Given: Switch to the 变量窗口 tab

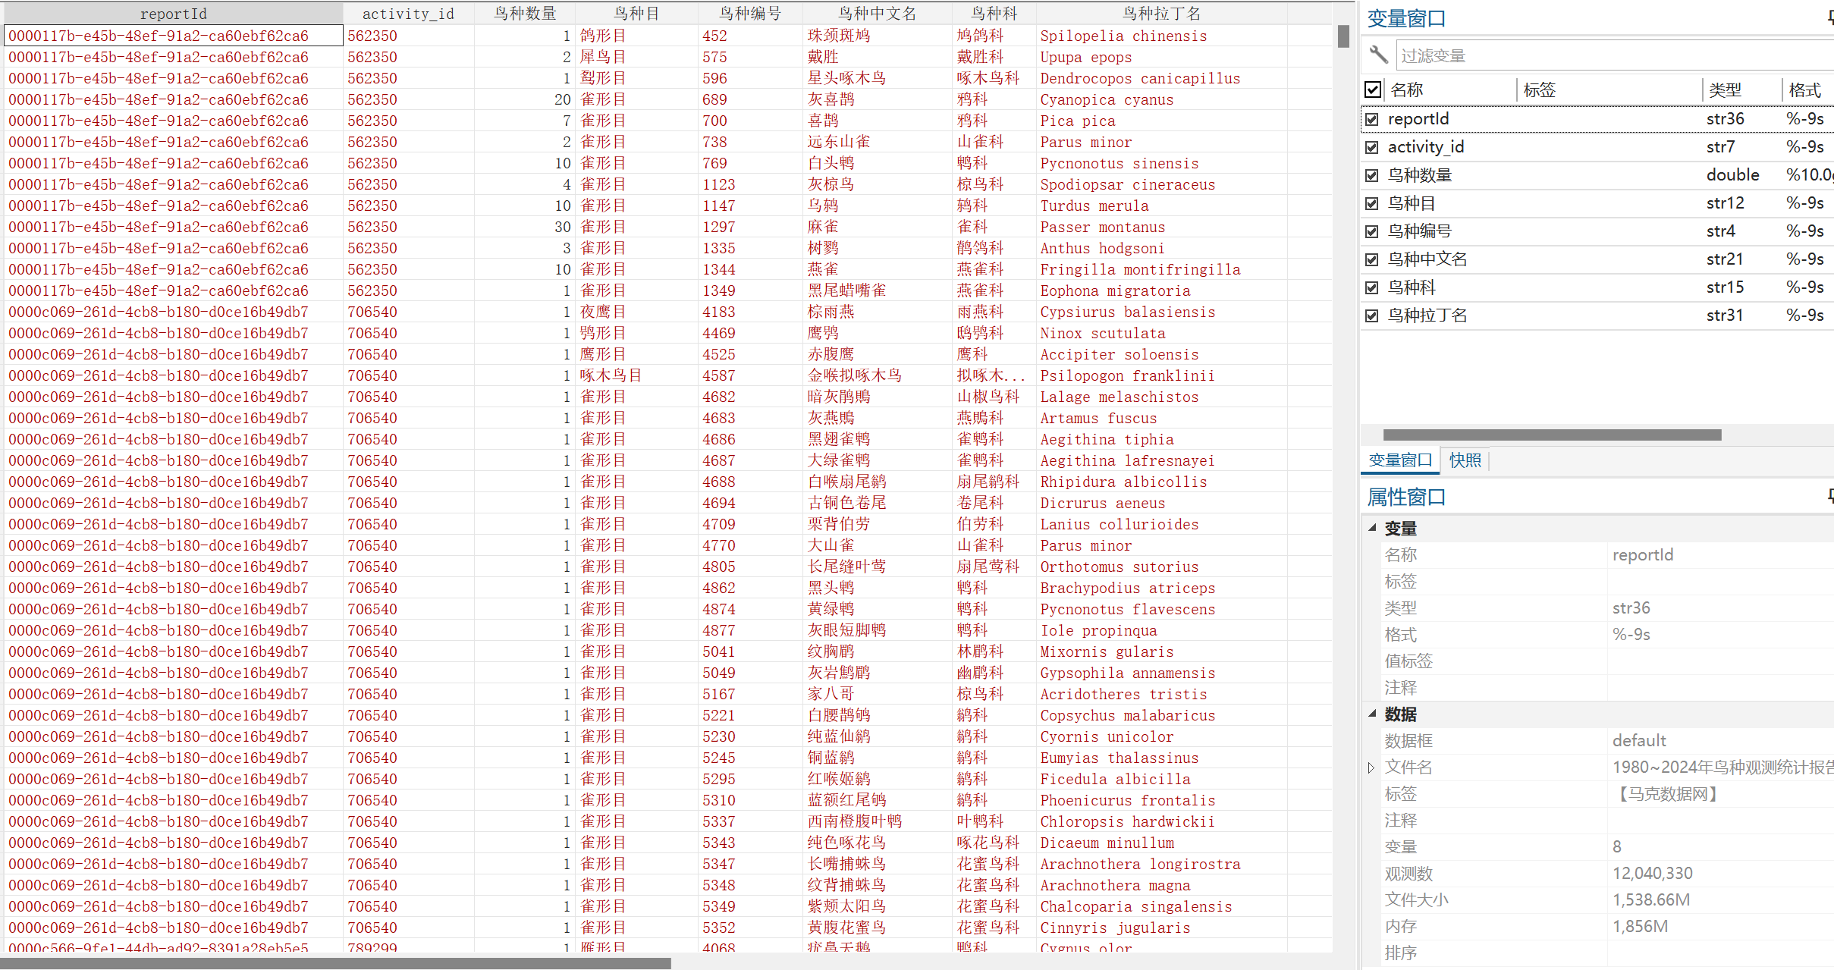Looking at the screenshot, I should coord(1400,460).
